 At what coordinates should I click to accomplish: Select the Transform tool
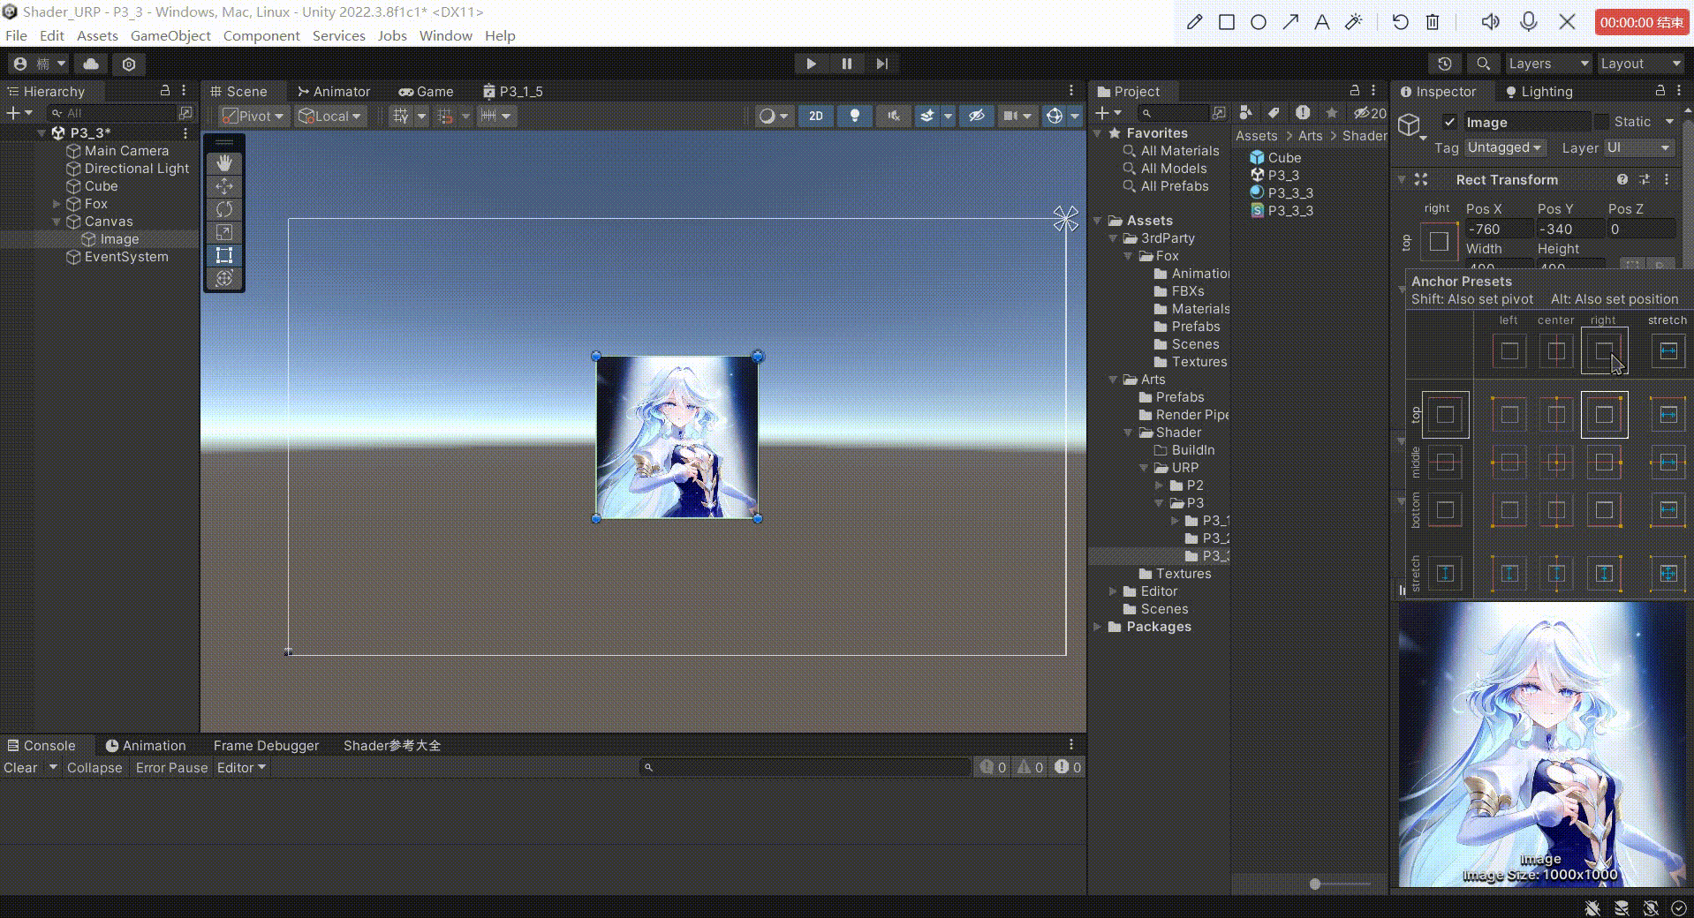click(x=224, y=278)
